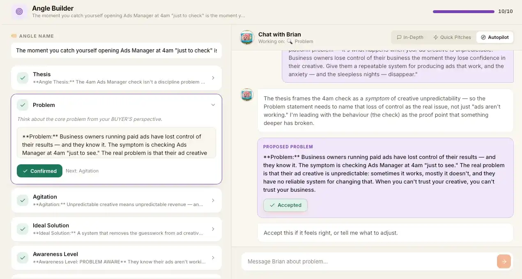Click the "Chat with Brian" heading
The height and width of the screenshot is (279, 522).
pyautogui.click(x=280, y=34)
